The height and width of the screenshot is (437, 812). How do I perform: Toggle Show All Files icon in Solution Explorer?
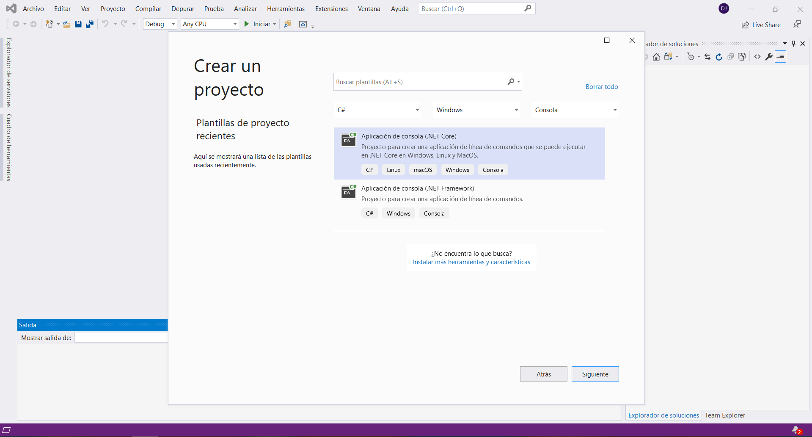(x=742, y=57)
